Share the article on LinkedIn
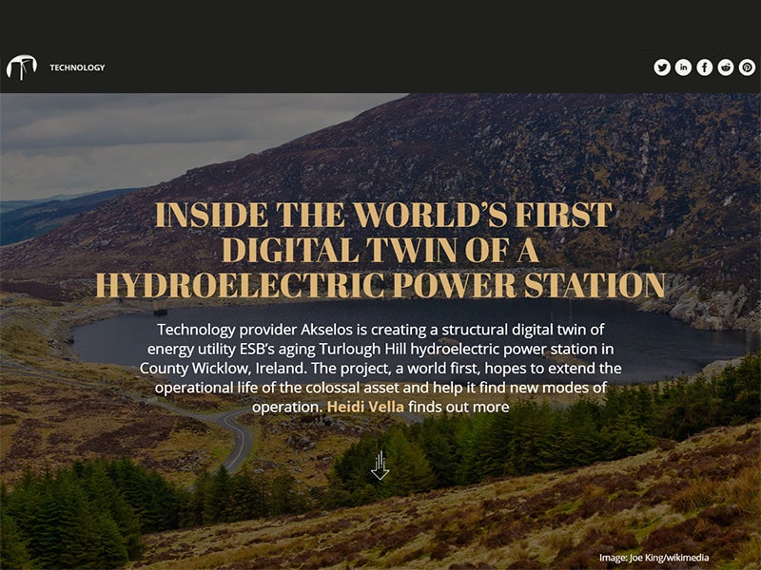Viewport: 761px width, 570px height. pos(683,67)
